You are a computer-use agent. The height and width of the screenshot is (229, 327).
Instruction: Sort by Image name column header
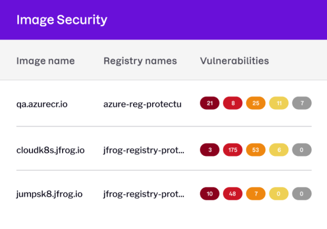[x=45, y=61]
